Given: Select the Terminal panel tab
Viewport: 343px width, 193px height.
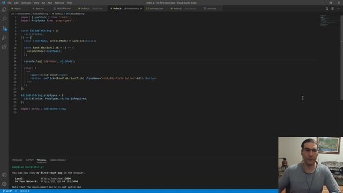Looking at the screenshot, I should tap(42, 160).
